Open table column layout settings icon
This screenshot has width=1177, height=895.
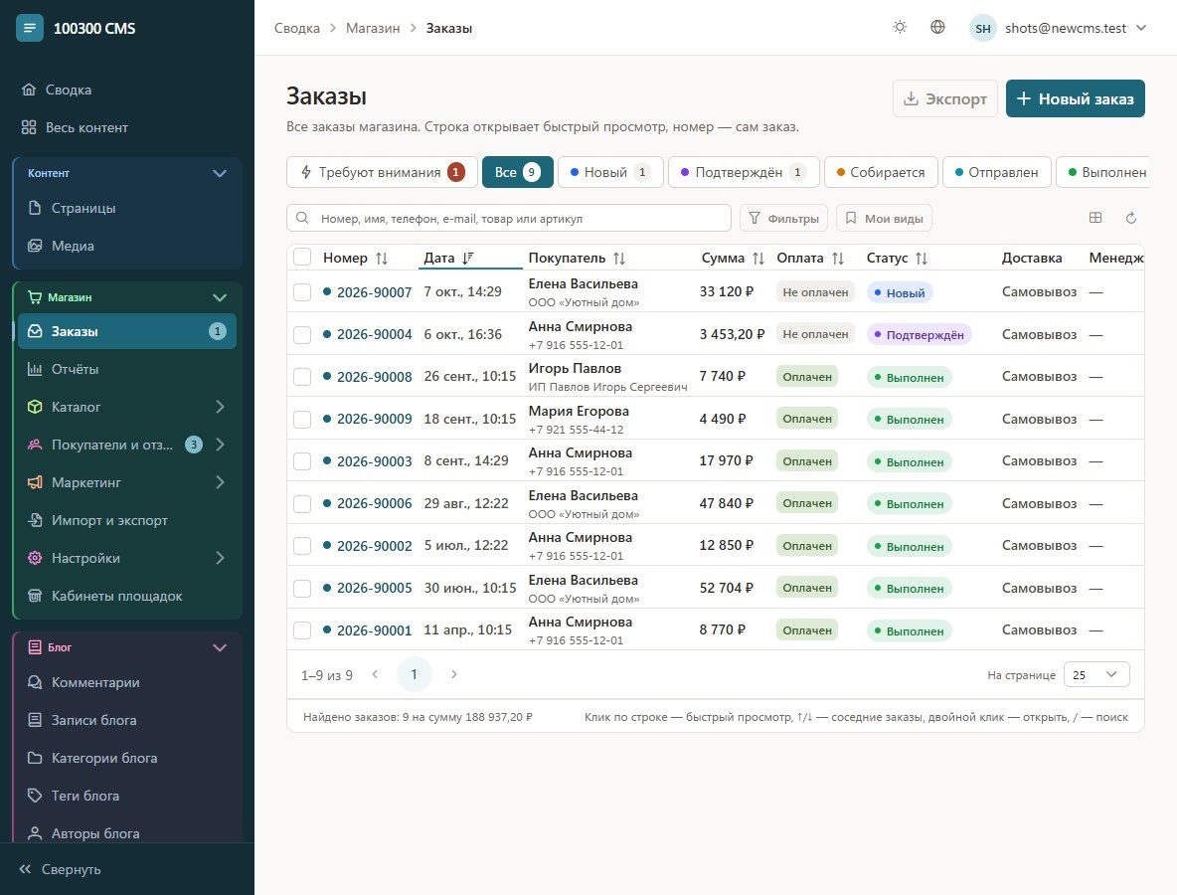tap(1095, 218)
